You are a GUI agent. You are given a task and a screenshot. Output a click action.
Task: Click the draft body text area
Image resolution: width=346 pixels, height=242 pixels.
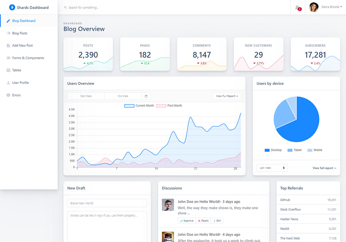(x=107, y=227)
